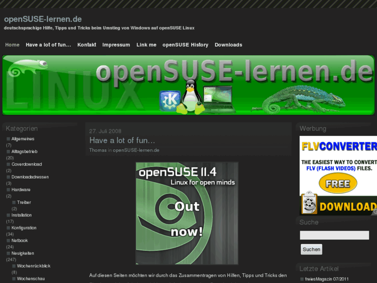The image size is (377, 283).
Task: Click the chameleon picture in the banner
Action: coord(299,99)
